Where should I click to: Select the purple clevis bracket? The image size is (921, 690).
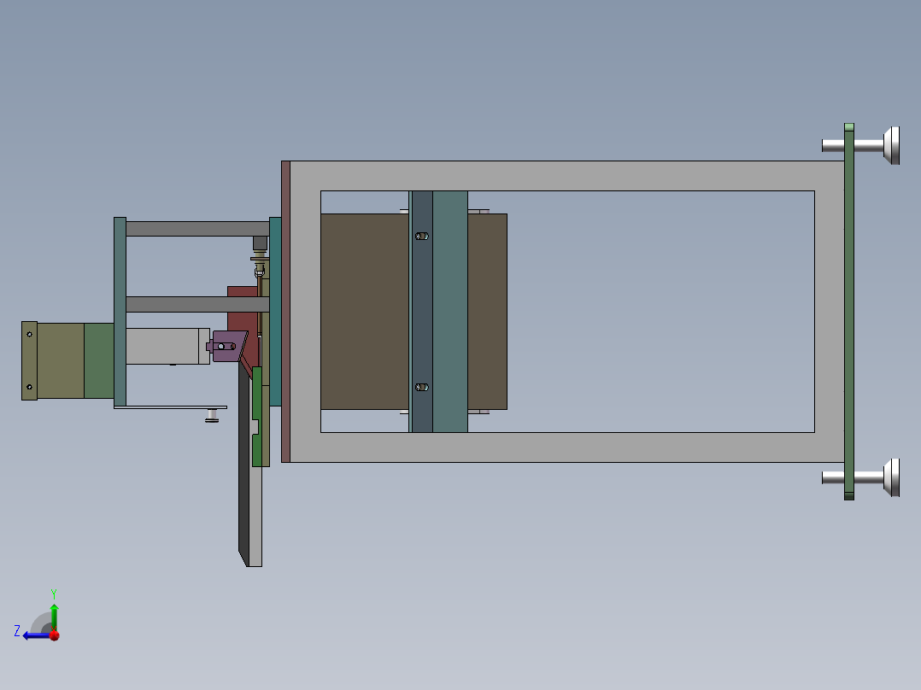pyautogui.click(x=229, y=346)
